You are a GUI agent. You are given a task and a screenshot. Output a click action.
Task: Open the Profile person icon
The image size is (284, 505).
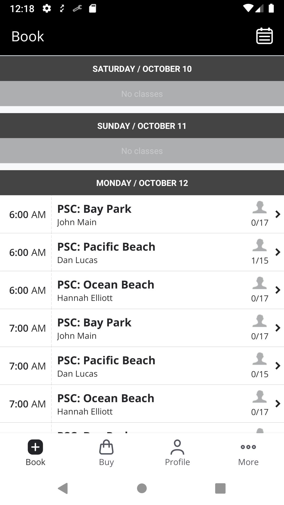177,447
